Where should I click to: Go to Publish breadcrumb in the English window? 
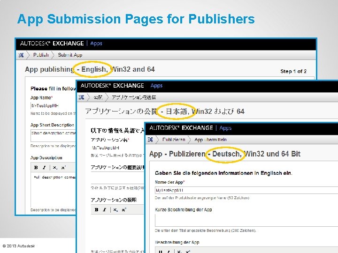click(x=41, y=55)
